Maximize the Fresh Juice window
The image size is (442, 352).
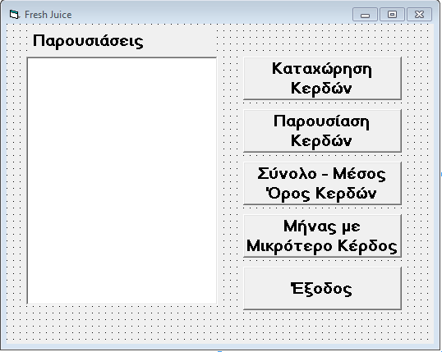392,15
